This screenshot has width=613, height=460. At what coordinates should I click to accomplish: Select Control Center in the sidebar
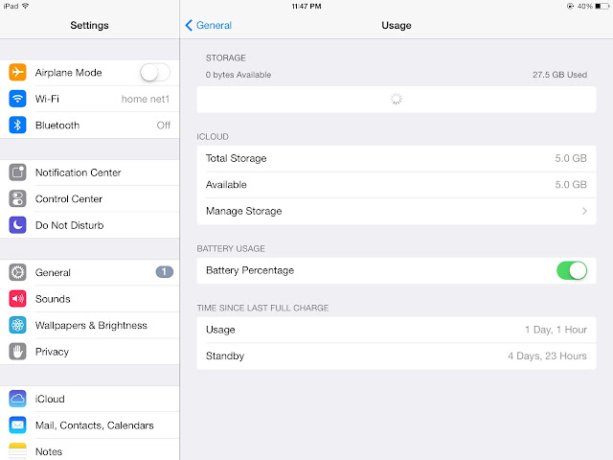(x=89, y=198)
